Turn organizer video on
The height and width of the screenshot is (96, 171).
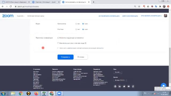pyautogui.click(x=76, y=24)
